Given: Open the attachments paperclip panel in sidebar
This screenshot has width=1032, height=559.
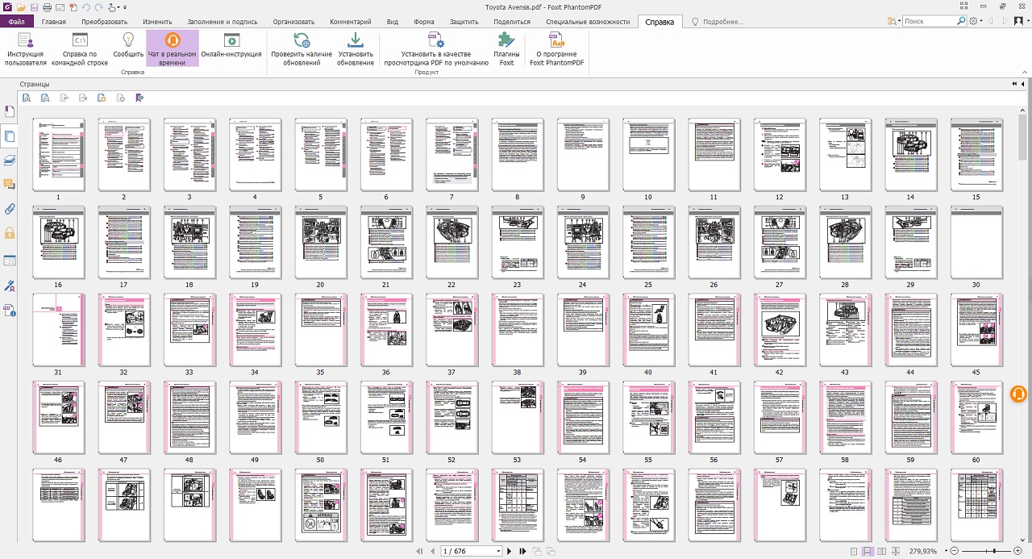Looking at the screenshot, I should tap(10, 209).
